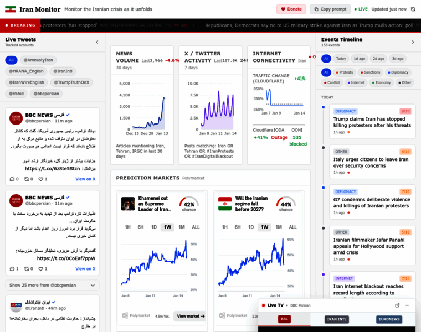Filter tweets by @AmnestyIran

38,60
